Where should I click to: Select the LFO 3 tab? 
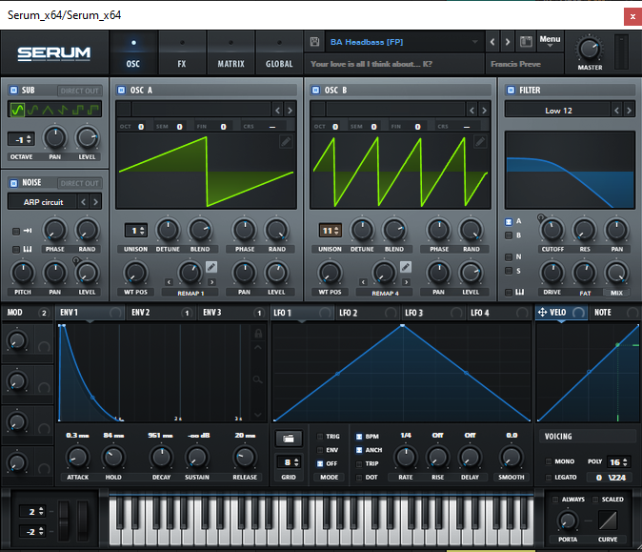coord(433,313)
